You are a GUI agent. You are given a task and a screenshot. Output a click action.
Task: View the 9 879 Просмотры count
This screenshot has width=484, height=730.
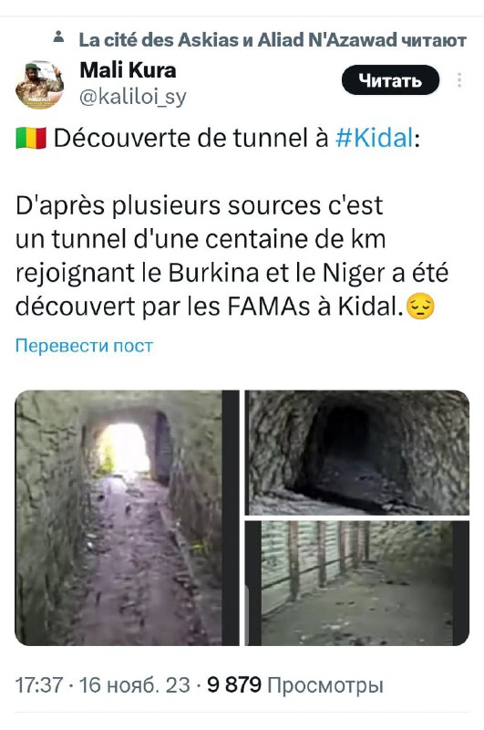pos(295,685)
